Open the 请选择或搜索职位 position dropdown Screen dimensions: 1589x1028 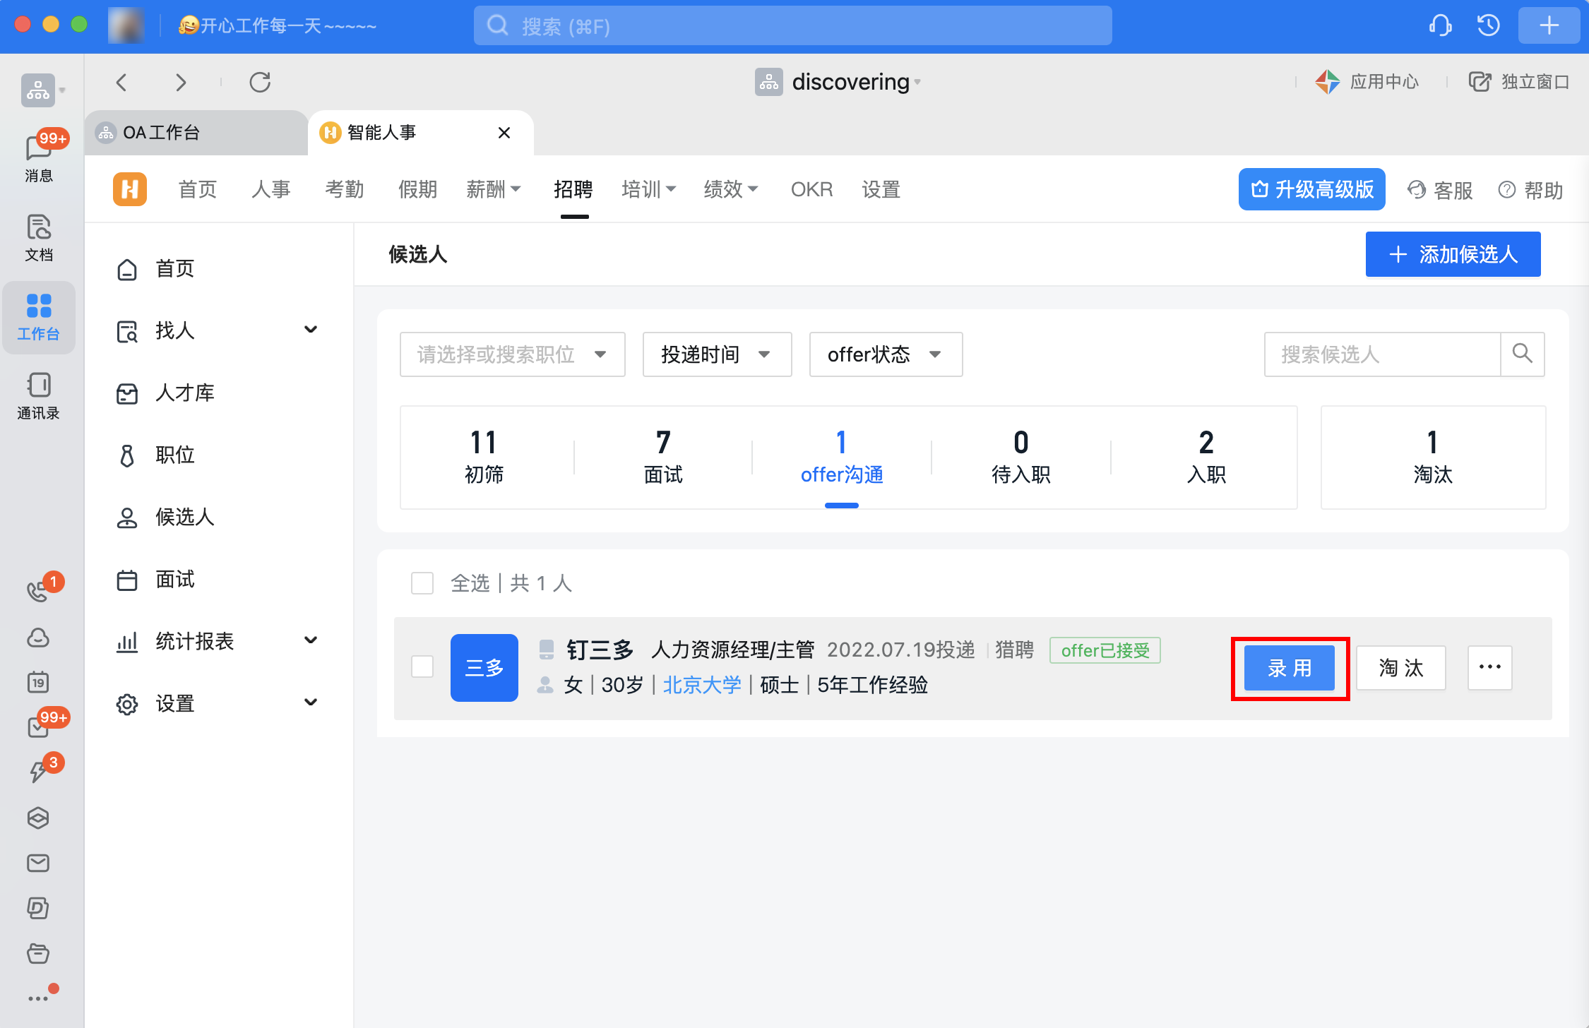tap(512, 354)
